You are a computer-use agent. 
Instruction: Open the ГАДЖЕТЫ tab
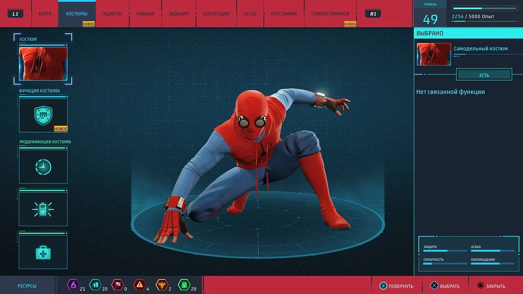[x=112, y=14]
